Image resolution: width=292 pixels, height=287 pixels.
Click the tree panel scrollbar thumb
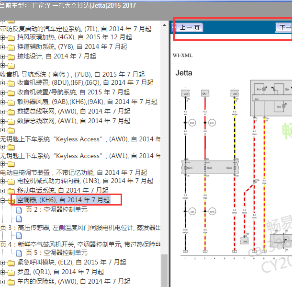(x=164, y=270)
